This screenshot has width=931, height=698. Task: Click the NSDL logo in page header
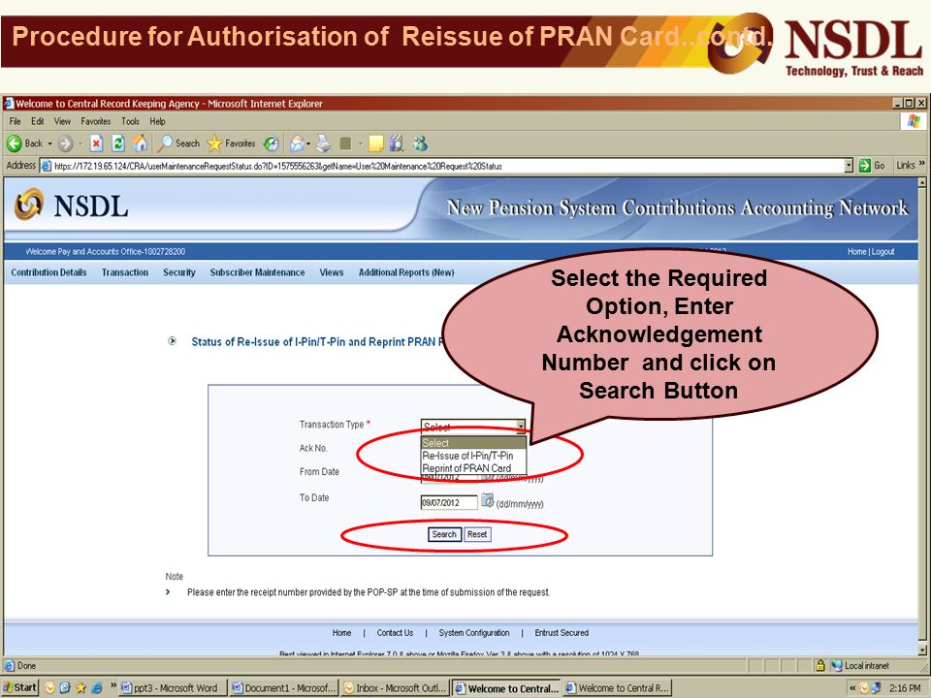71,206
